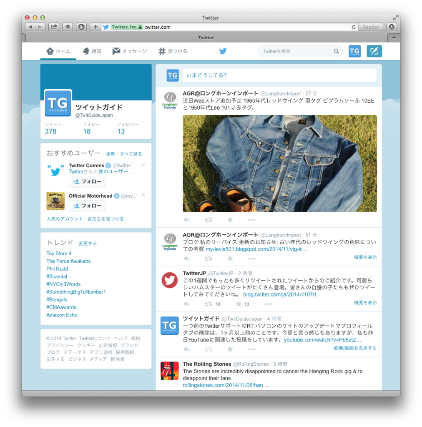The image size is (422, 427).
Task: Click the Reader button in address bar
Action: [x=371, y=27]
